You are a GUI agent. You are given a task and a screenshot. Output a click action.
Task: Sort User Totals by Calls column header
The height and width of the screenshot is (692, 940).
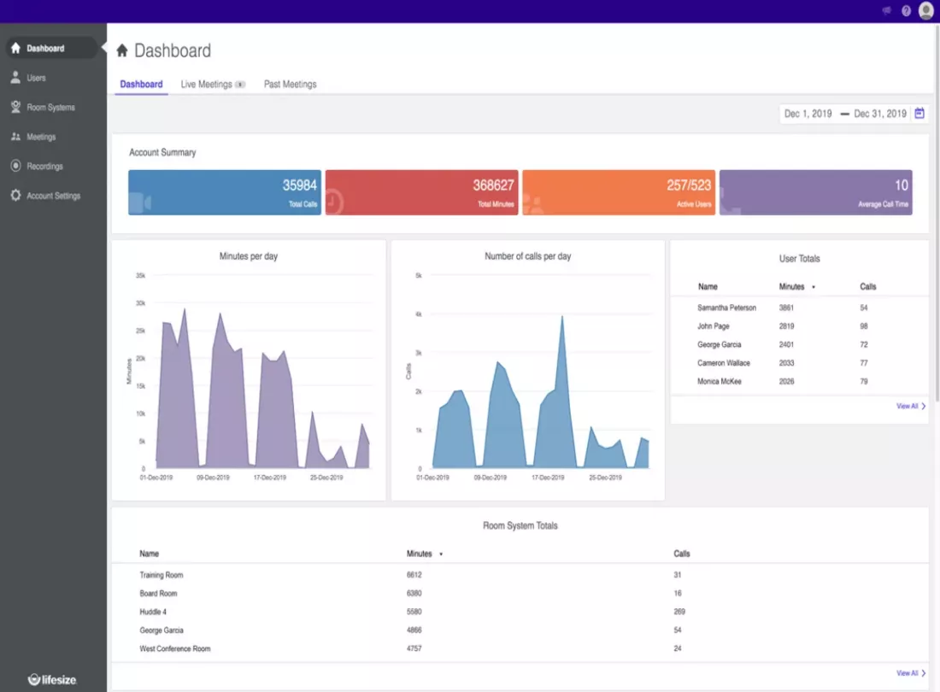tap(867, 287)
